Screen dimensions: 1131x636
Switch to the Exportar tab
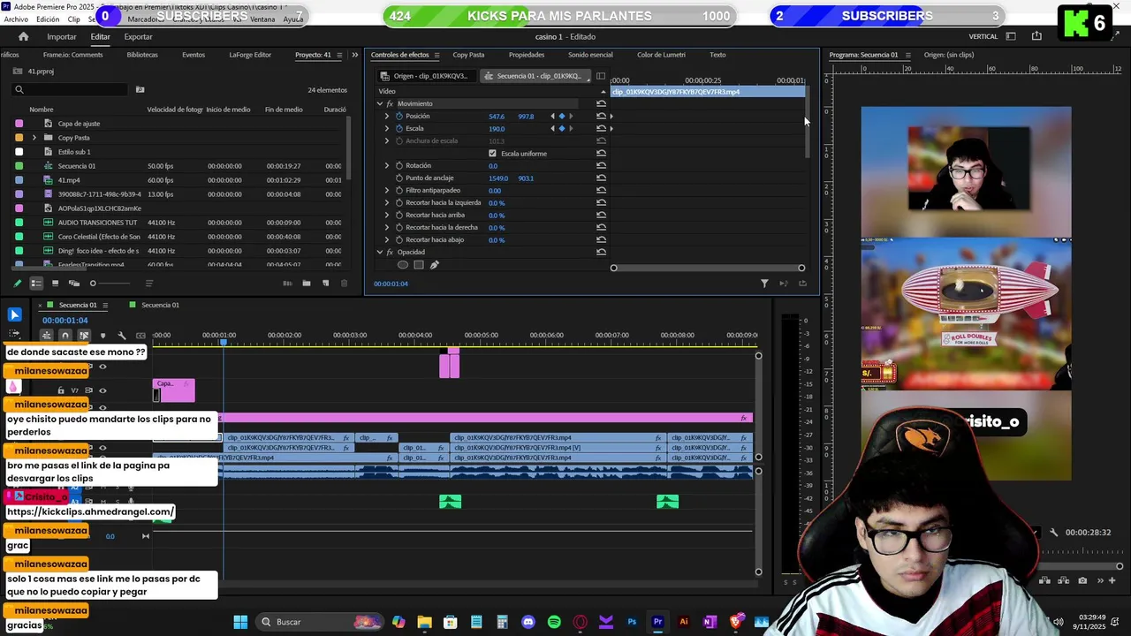pyautogui.click(x=138, y=36)
